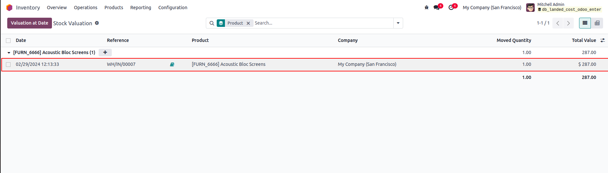Click the Valuation at Date button
This screenshot has height=173, width=608.
29,23
